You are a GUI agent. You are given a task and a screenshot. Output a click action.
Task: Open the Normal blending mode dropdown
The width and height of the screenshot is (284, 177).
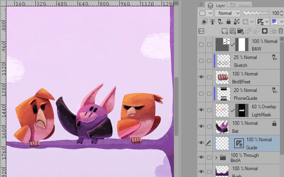(x=227, y=13)
